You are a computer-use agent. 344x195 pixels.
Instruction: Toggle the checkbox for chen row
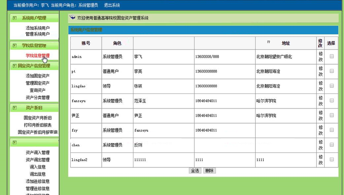pyautogui.click(x=332, y=145)
